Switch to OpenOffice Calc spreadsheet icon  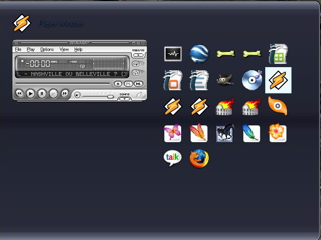coord(278,54)
